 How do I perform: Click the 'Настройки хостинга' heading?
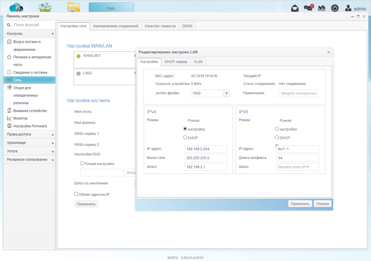(88, 101)
